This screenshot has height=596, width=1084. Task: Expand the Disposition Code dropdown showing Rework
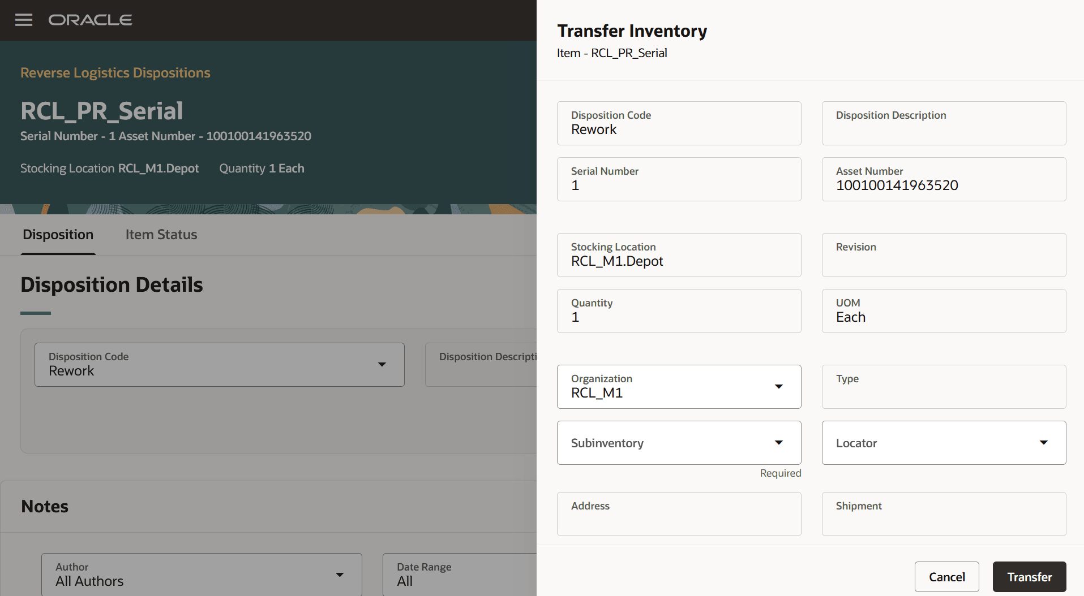coord(383,365)
